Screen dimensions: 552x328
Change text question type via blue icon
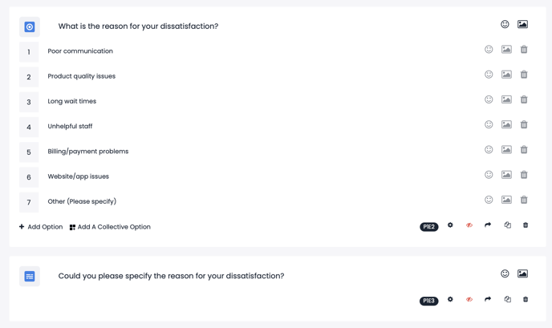[30, 276]
